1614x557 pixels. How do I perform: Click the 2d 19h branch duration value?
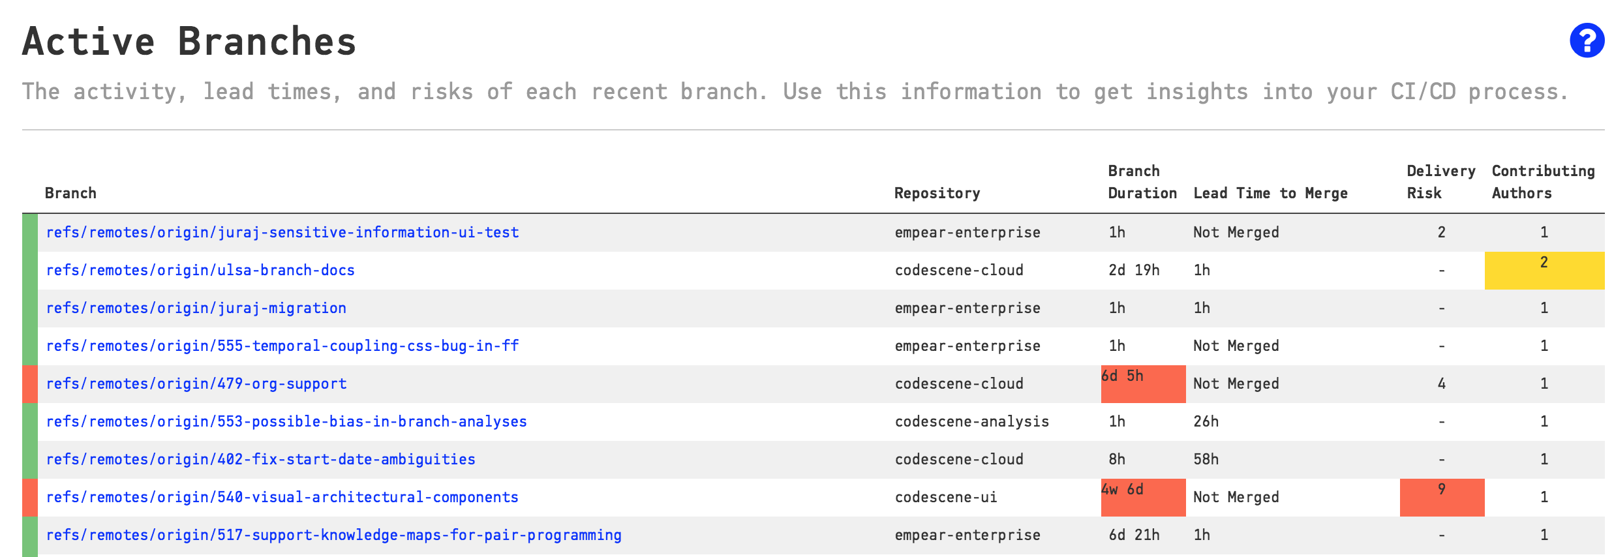pos(1134,270)
